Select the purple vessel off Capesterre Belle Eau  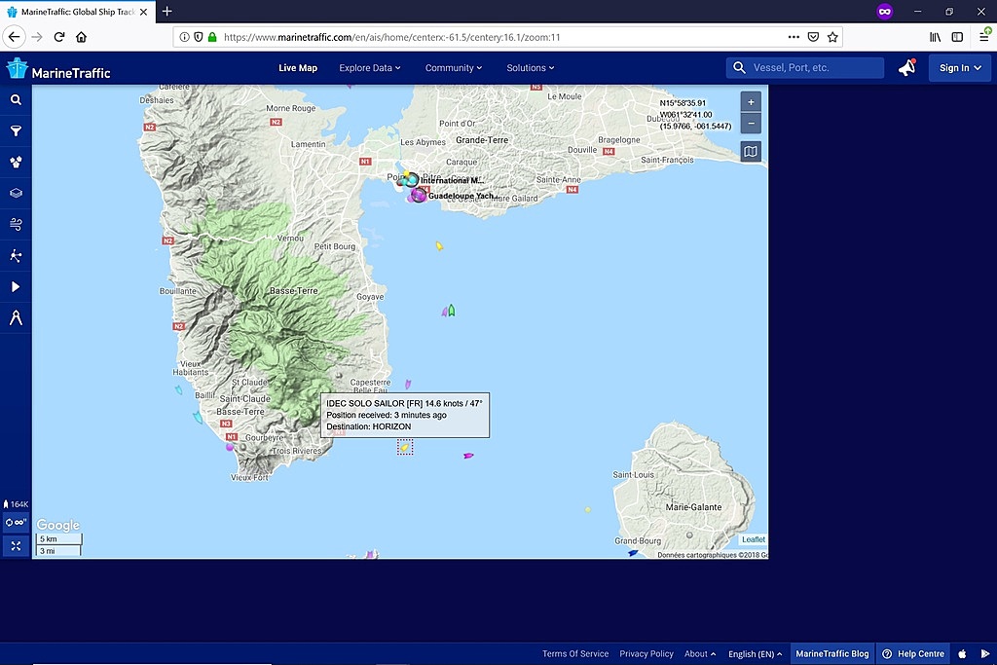tap(408, 384)
